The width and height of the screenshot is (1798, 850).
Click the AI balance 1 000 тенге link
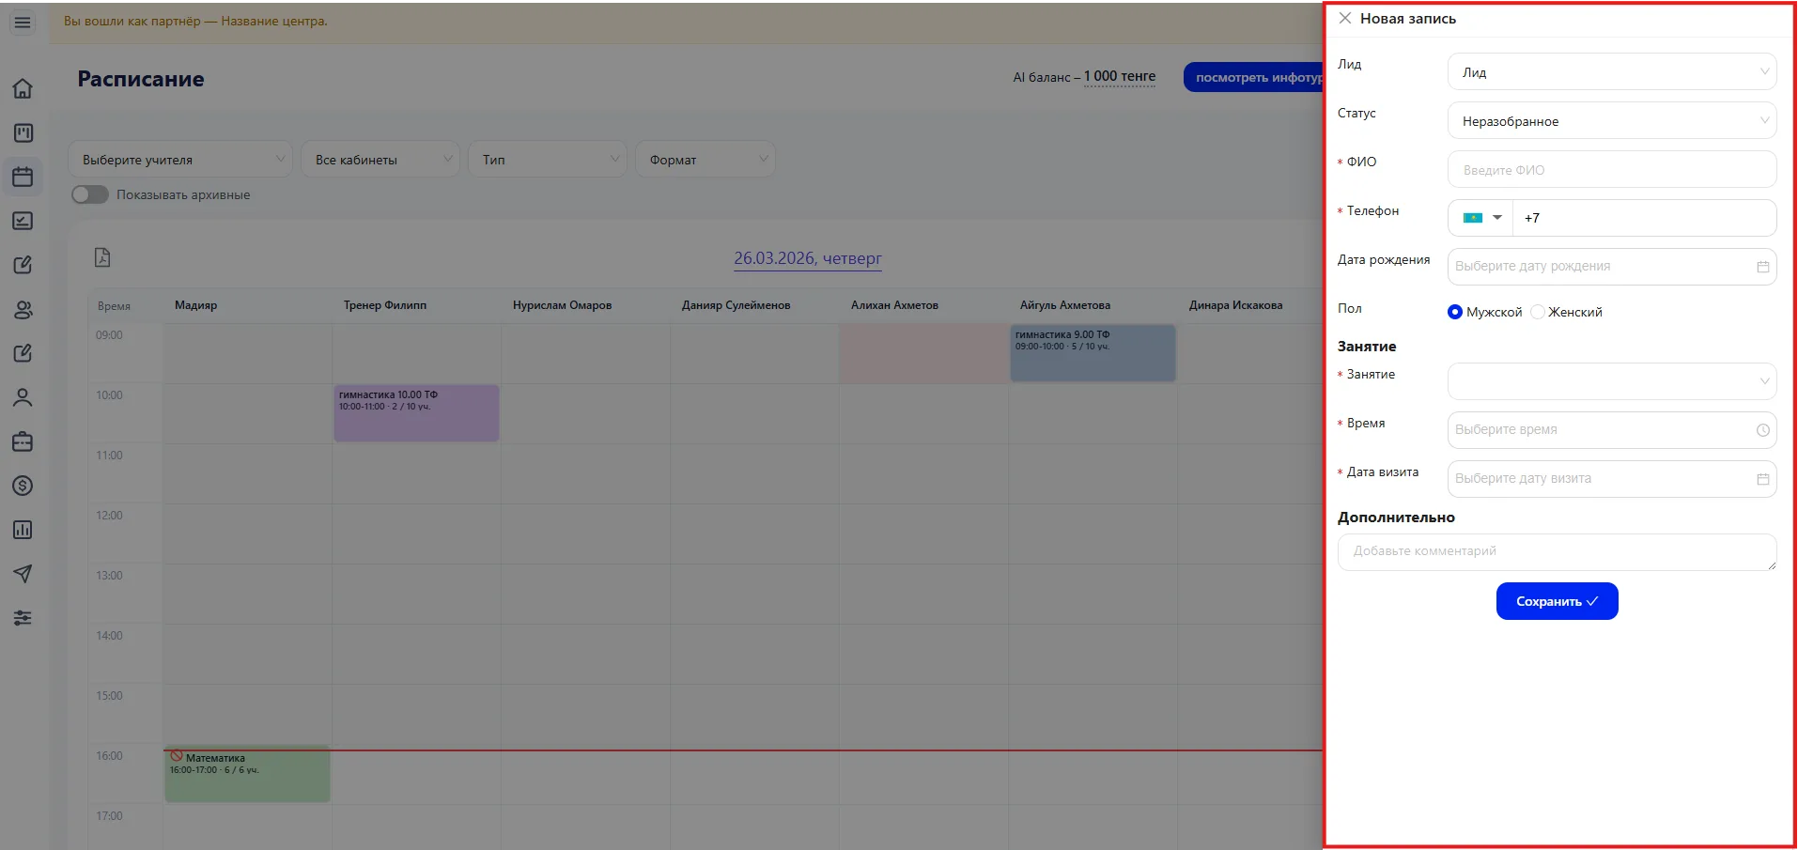(1120, 76)
